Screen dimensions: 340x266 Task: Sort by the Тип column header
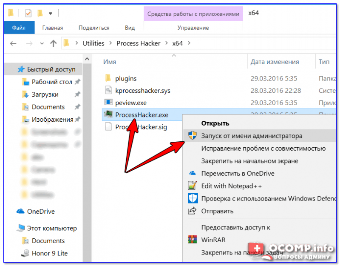click(324, 62)
